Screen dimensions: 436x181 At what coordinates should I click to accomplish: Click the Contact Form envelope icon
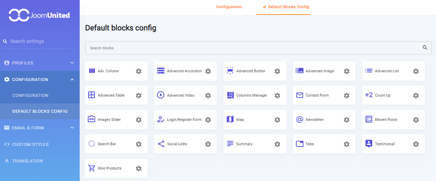(x=300, y=95)
